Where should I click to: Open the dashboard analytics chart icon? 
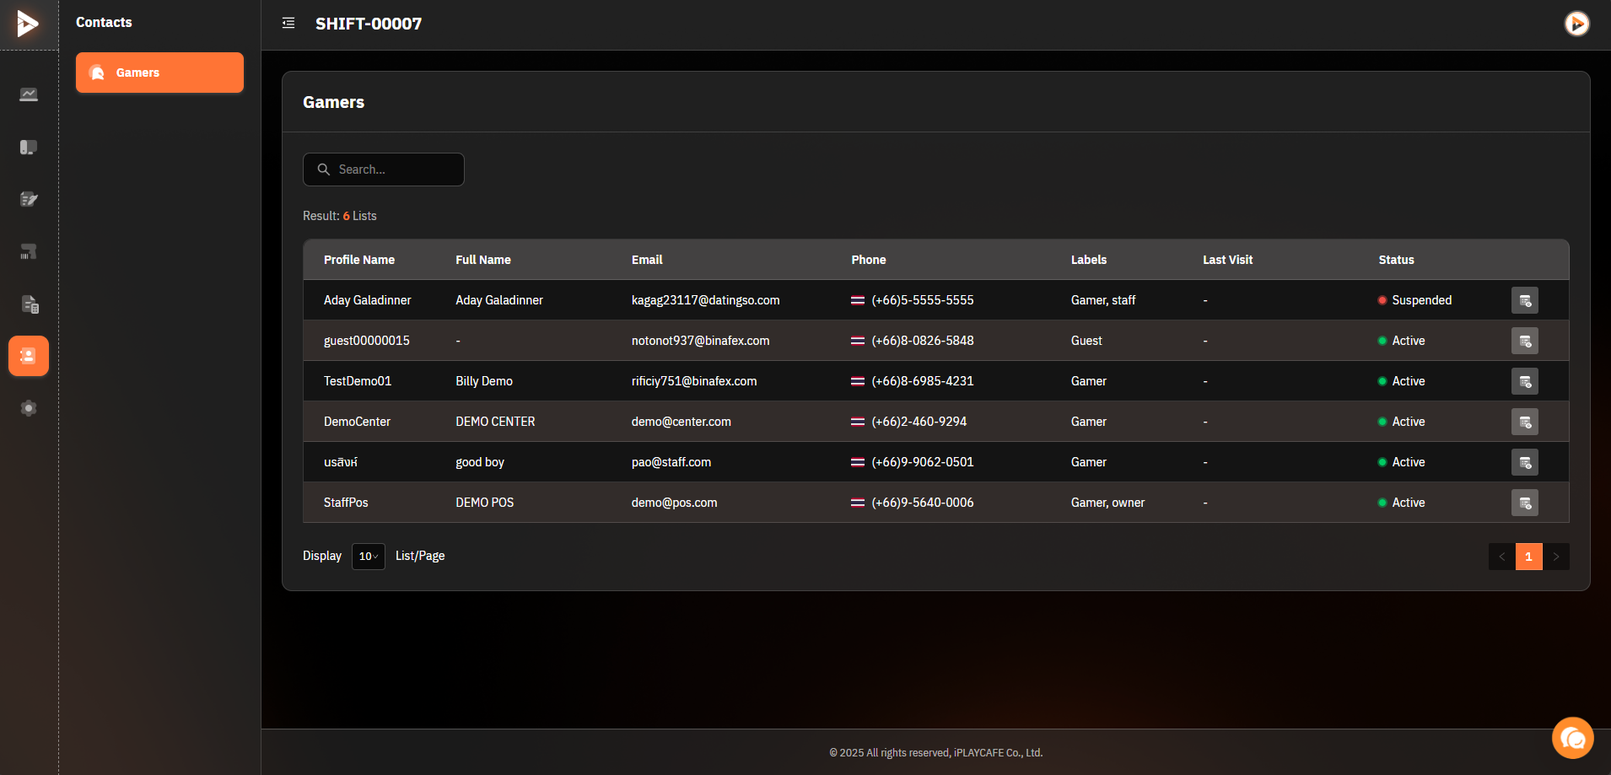point(29,94)
